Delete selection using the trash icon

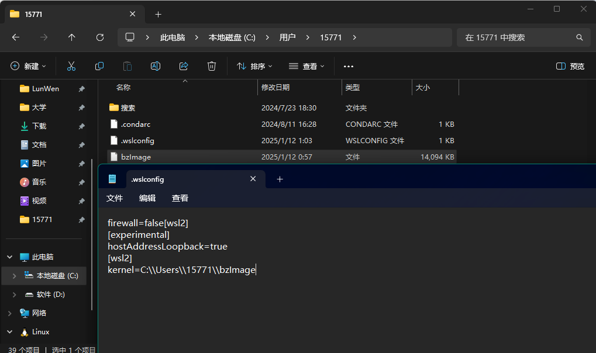pos(212,66)
